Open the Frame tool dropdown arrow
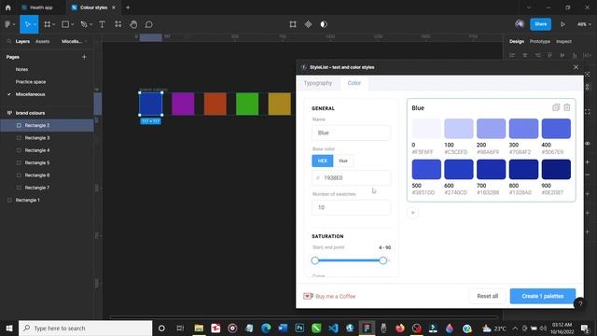The image size is (597, 336). pyautogui.click(x=54, y=25)
